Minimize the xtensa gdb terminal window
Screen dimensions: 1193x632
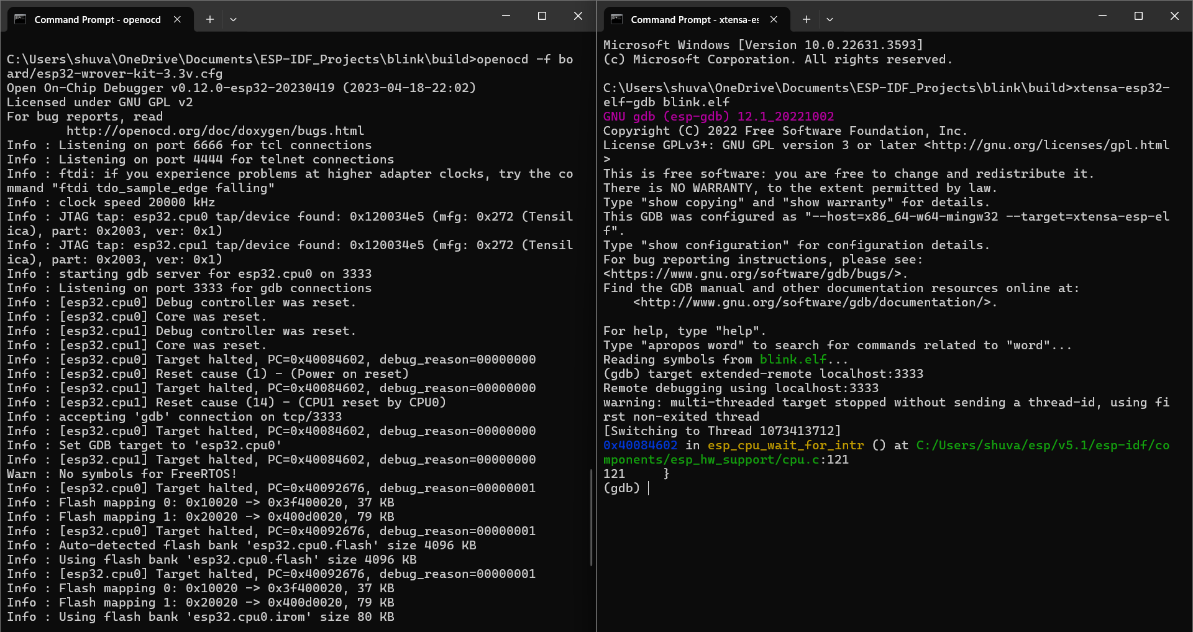tap(1102, 16)
